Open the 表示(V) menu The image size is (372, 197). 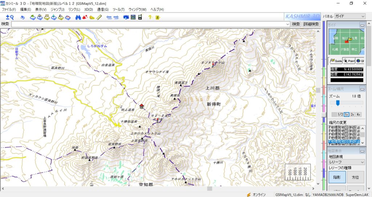(x=41, y=9)
